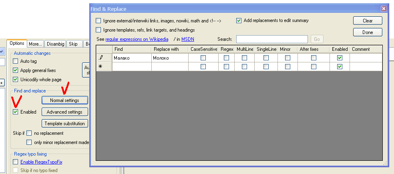Check Regex in the empty new row
394x174 pixels.
226,66
